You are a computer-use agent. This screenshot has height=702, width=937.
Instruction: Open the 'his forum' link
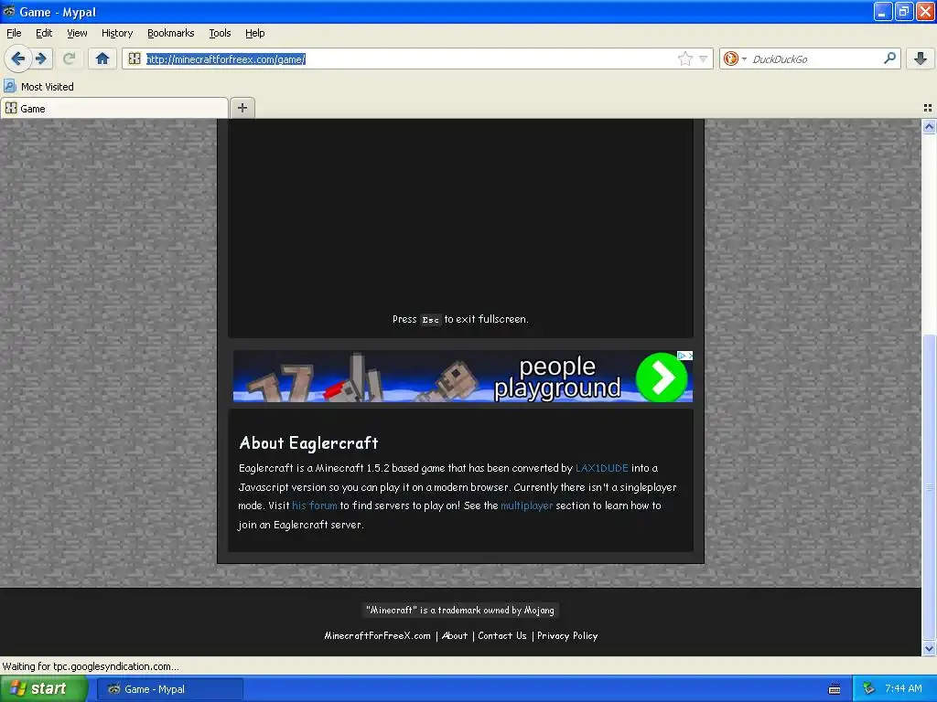[x=315, y=505]
